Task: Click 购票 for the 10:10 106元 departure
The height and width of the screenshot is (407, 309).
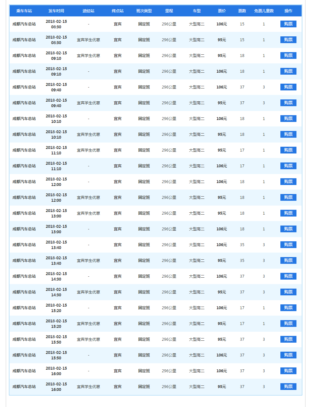Action: (288, 119)
